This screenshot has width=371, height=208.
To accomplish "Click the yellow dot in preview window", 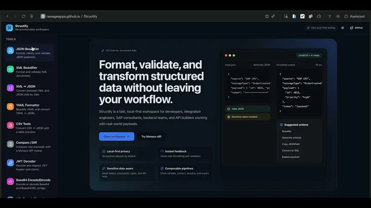I will [230, 55].
